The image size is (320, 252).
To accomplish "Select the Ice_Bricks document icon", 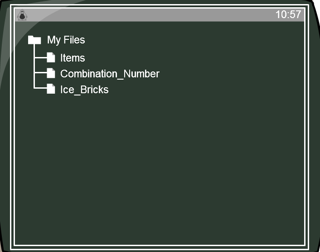I will tap(51, 89).
